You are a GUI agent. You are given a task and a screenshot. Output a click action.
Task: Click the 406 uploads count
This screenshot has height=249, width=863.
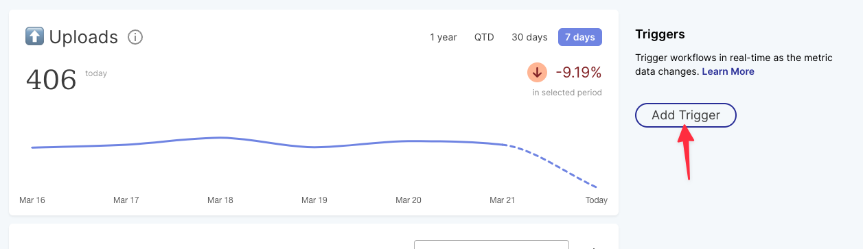click(51, 80)
